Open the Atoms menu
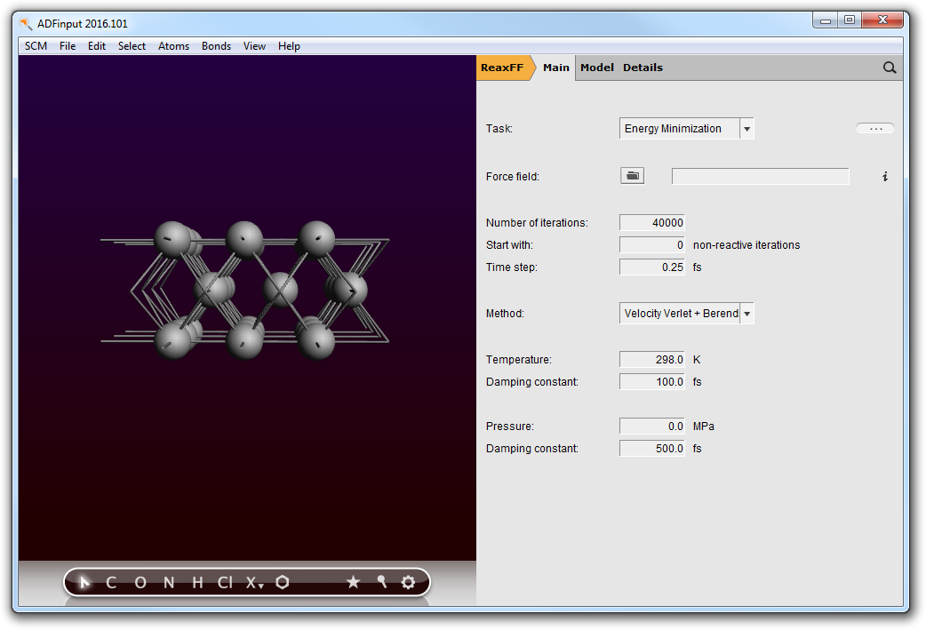Viewport: 926px width, 630px height. coord(173,46)
